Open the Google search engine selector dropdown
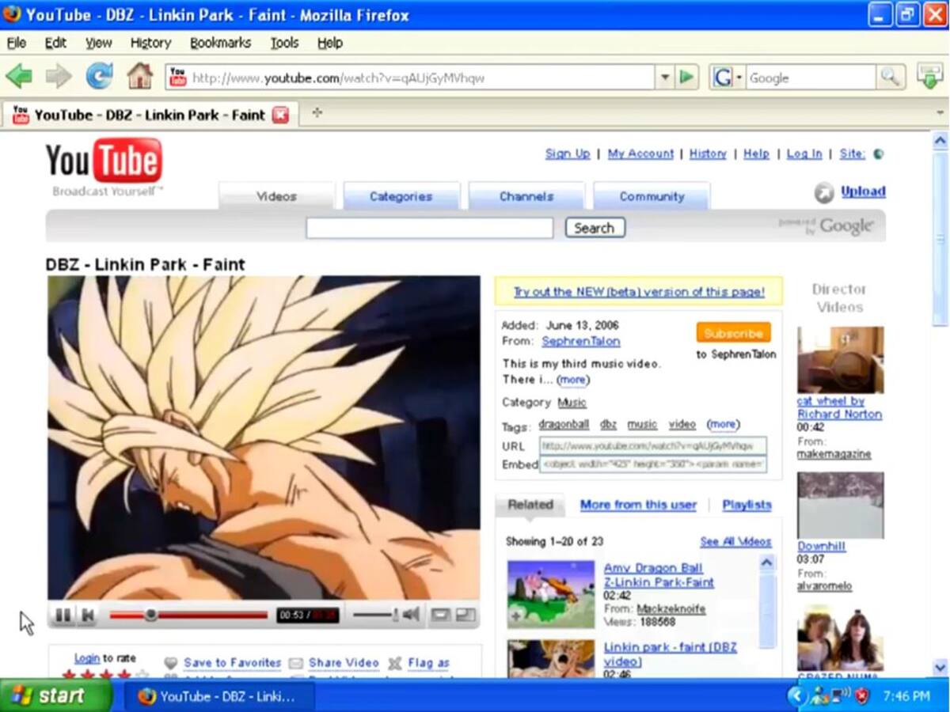Viewport: 950px width, 712px height. pos(728,78)
